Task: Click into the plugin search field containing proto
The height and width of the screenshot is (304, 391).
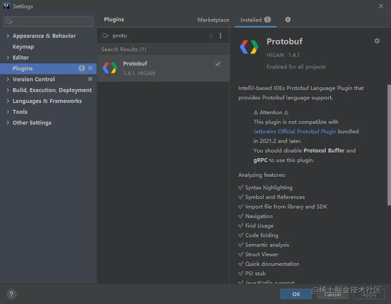Action: (160, 36)
